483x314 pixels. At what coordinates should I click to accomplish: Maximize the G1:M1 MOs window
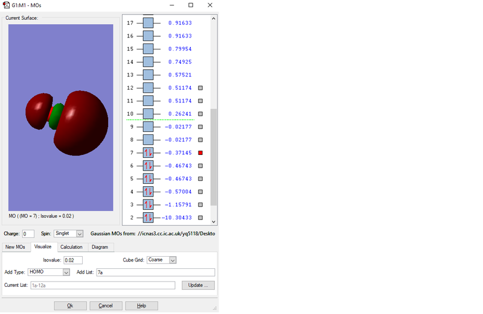click(191, 5)
